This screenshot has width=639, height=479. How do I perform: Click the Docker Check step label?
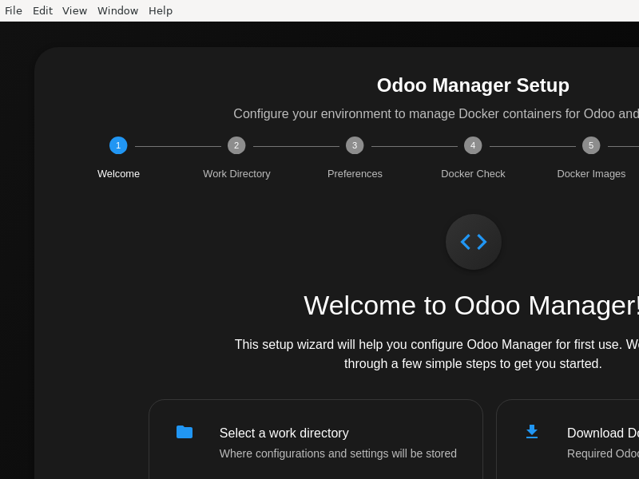[473, 174]
